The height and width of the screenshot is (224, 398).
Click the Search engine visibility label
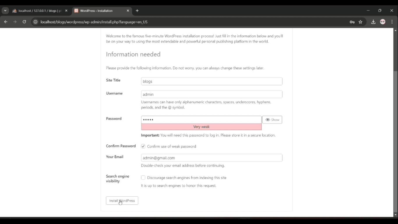(117, 179)
